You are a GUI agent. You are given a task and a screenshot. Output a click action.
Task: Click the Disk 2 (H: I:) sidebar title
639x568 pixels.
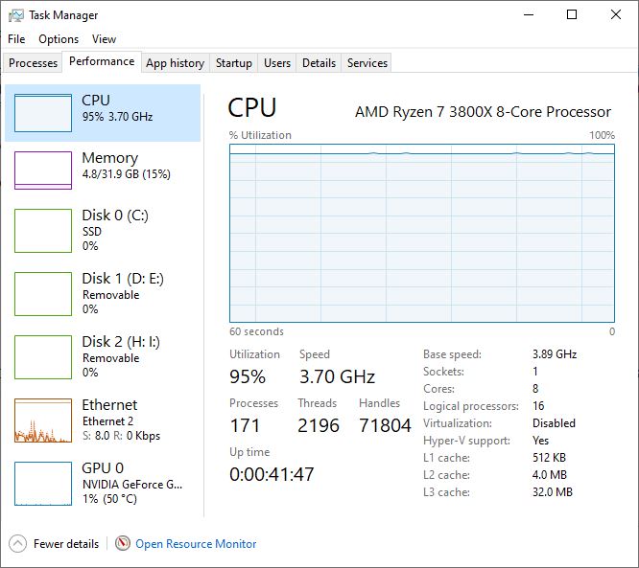(x=121, y=342)
